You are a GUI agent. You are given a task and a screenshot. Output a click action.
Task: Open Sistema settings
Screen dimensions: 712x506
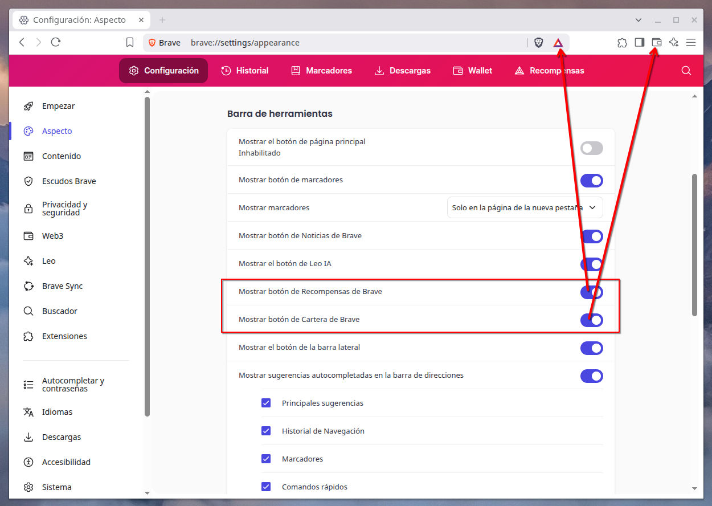coord(56,487)
